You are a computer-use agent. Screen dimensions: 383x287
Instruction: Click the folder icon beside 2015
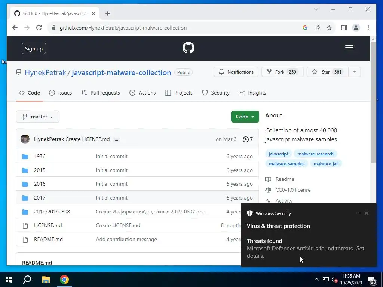click(25, 170)
